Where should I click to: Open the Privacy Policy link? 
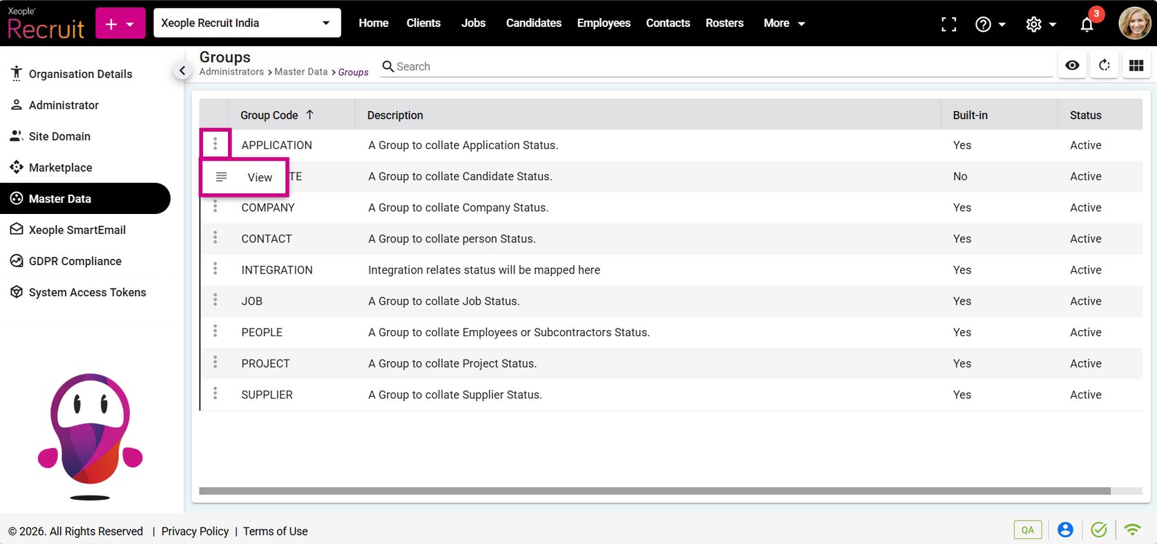(195, 531)
